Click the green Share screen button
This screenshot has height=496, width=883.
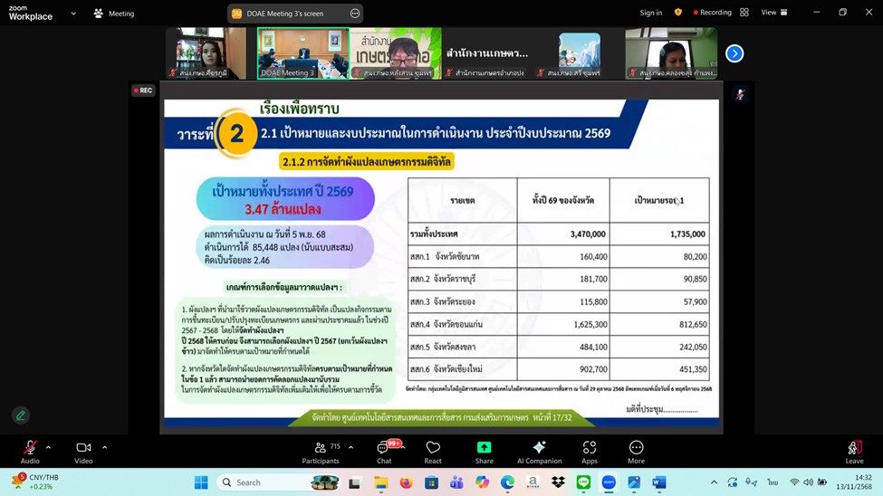(x=484, y=449)
